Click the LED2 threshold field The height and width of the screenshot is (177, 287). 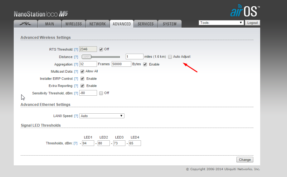(104, 143)
